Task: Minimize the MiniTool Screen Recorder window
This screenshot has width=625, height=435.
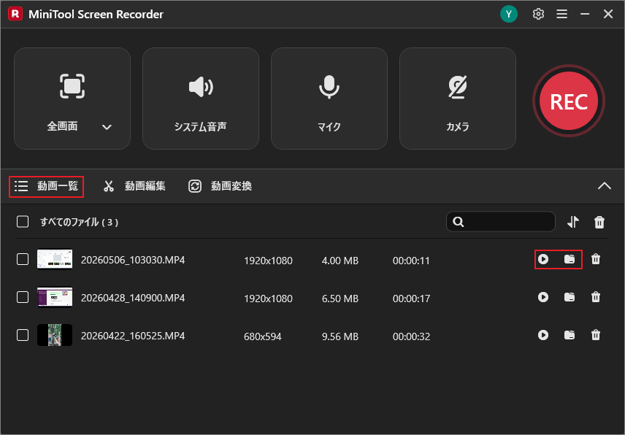Action: coord(585,14)
